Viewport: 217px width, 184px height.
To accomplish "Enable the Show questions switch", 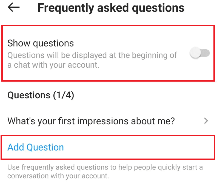I will [199, 53].
